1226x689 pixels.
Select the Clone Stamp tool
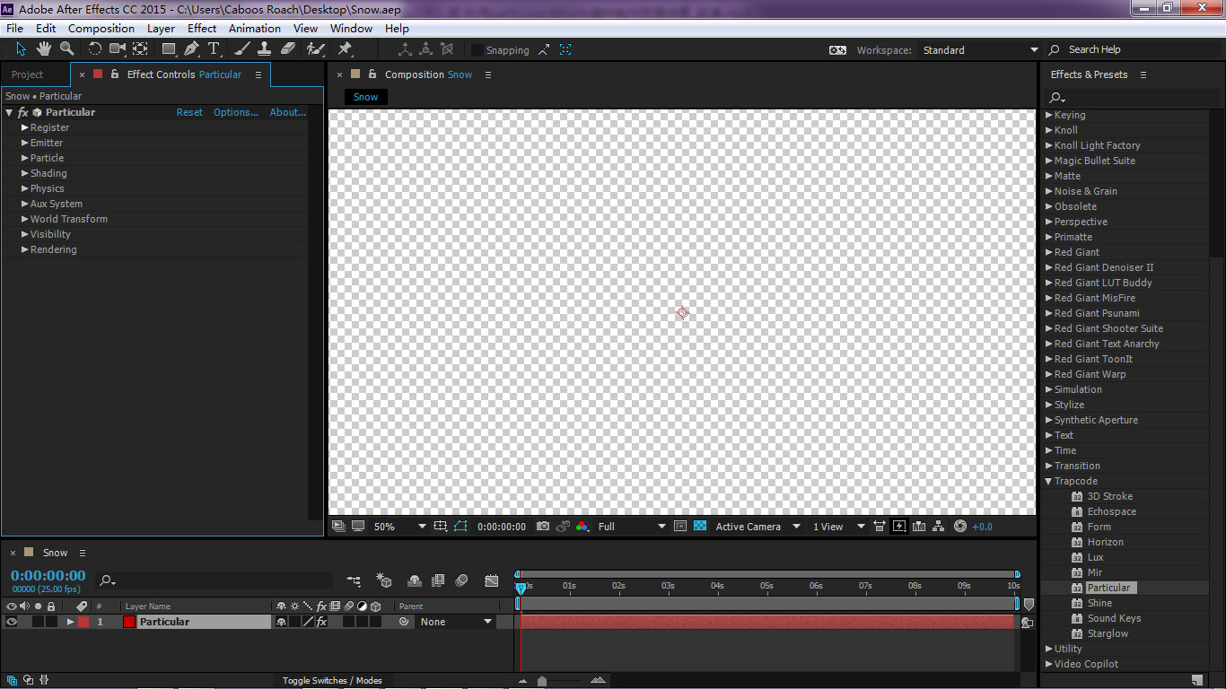pos(266,48)
